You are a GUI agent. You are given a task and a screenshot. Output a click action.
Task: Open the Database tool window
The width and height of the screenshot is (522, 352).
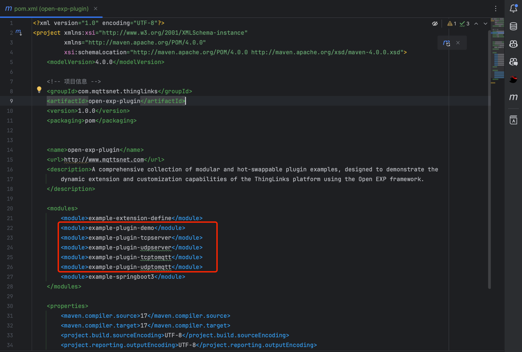pos(514,26)
